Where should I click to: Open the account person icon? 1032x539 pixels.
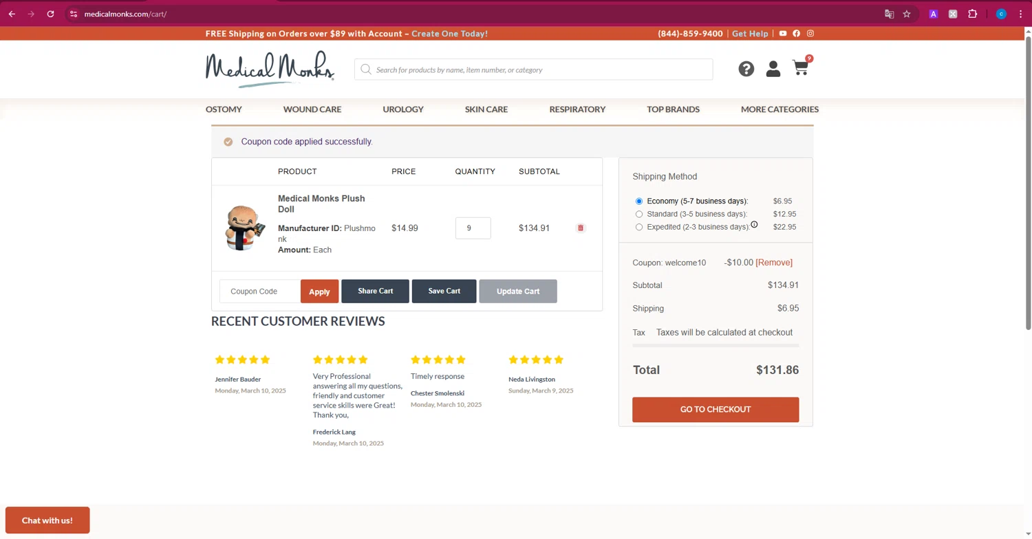[x=773, y=69]
